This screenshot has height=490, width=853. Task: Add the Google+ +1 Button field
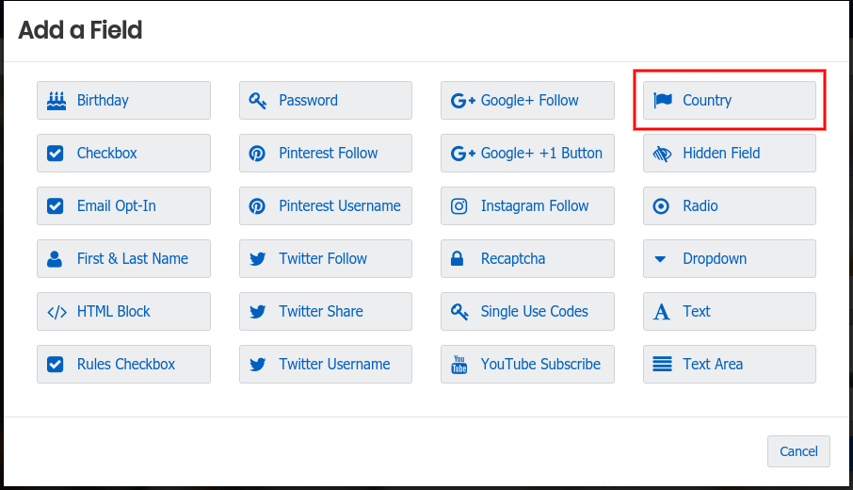pyautogui.click(x=527, y=153)
